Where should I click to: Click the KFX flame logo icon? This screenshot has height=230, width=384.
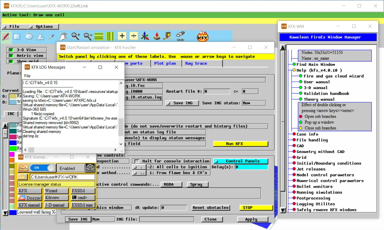point(203,36)
